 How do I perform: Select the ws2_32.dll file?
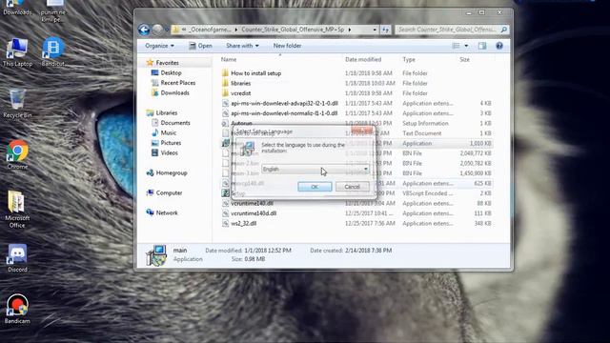tap(244, 224)
